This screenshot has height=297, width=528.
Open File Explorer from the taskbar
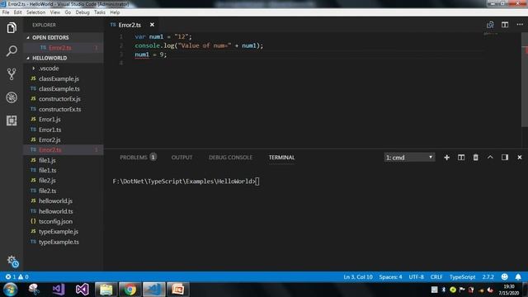106,290
